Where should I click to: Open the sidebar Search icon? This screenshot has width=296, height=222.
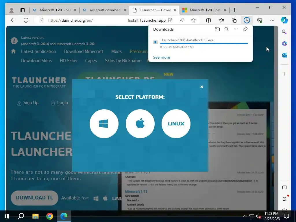pos(284,32)
